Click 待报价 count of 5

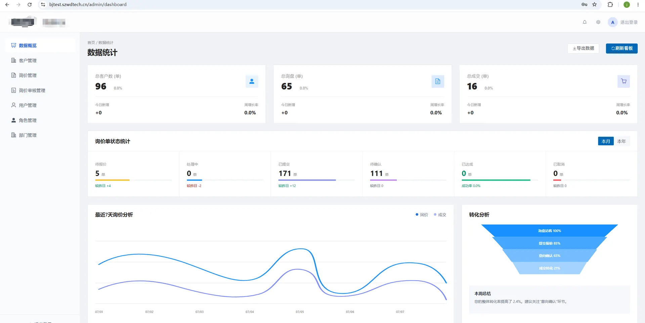point(97,173)
